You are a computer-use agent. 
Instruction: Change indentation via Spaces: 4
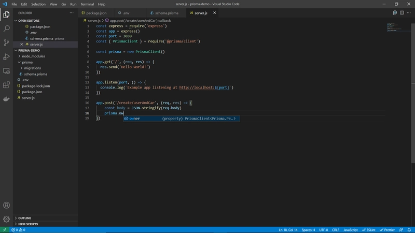point(308,230)
